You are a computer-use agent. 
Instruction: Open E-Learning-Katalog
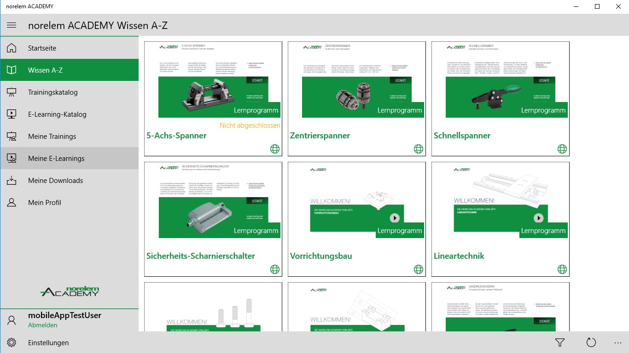coord(69,114)
